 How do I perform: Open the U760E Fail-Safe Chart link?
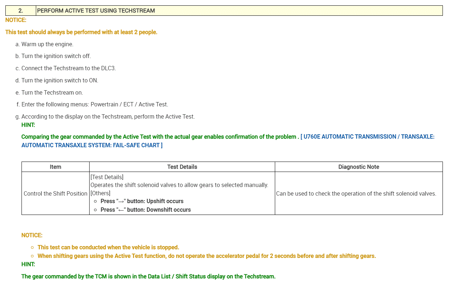pyautogui.click(x=367, y=137)
